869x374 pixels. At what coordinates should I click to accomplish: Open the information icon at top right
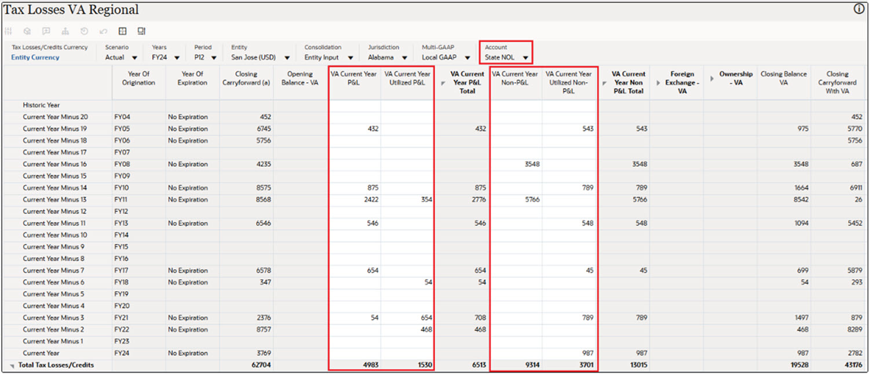(x=859, y=9)
